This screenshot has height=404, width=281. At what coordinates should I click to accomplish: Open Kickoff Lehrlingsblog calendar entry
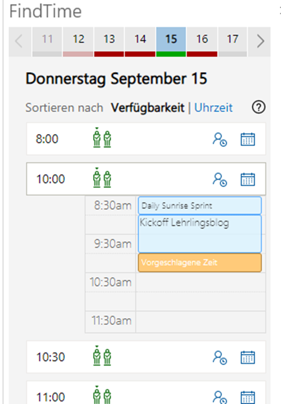tap(200, 234)
